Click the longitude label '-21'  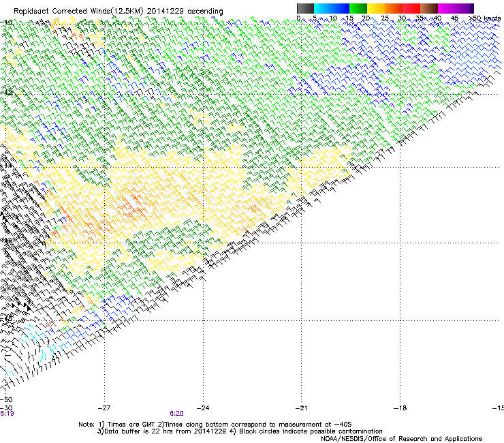click(301, 408)
